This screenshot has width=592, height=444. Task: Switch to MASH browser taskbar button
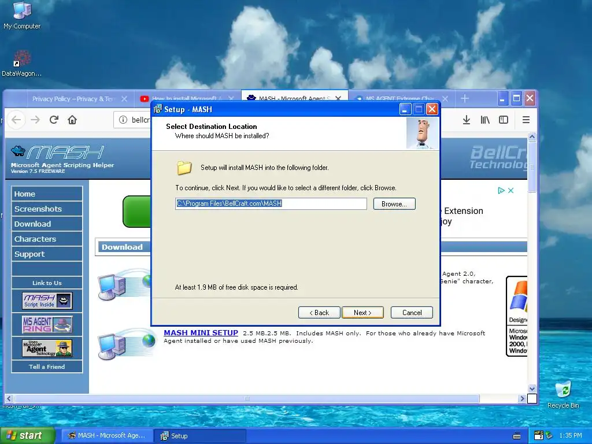click(107, 436)
